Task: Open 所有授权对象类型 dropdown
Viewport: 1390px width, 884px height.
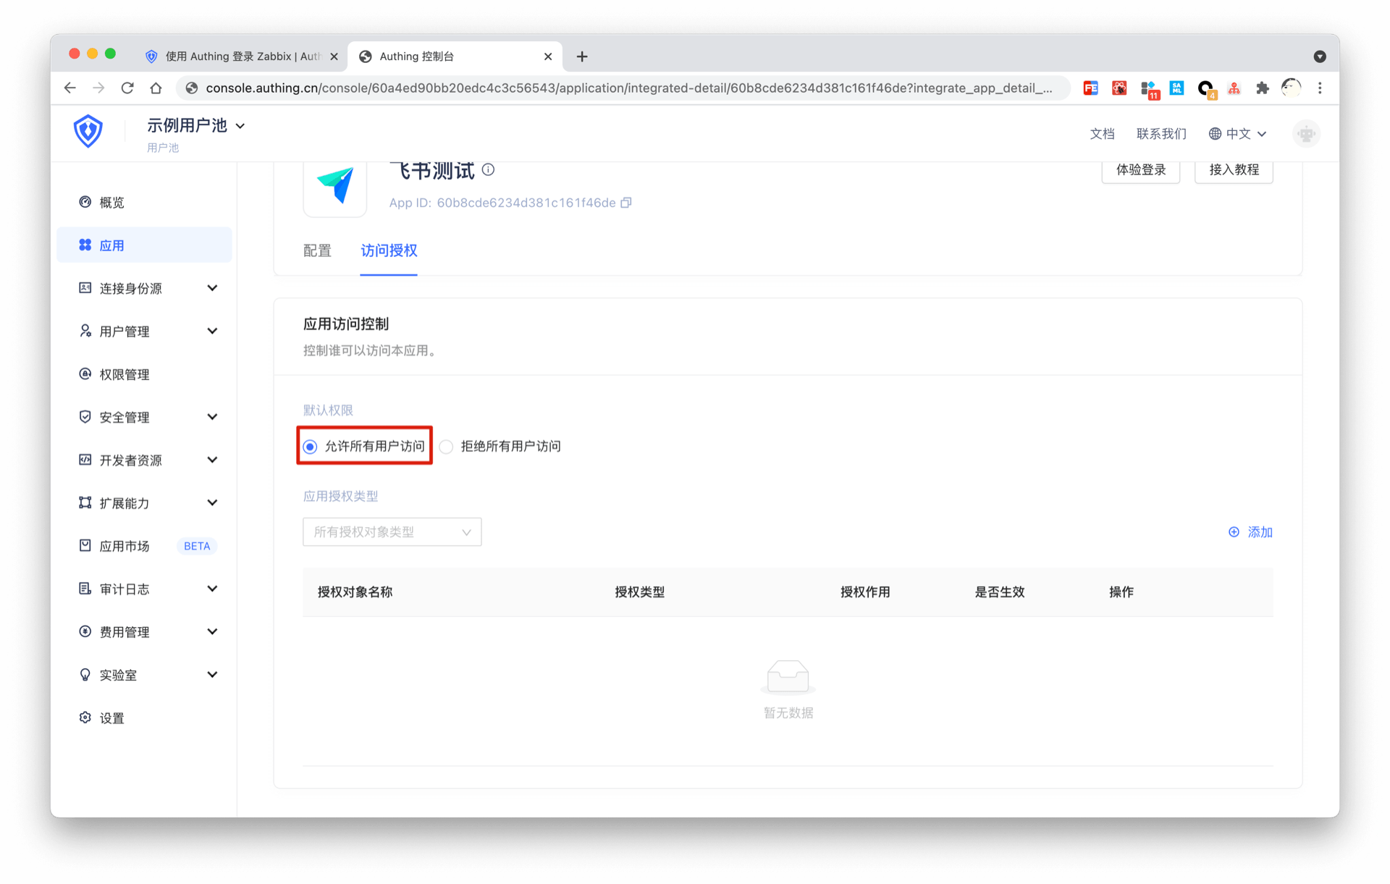Action: pos(392,532)
